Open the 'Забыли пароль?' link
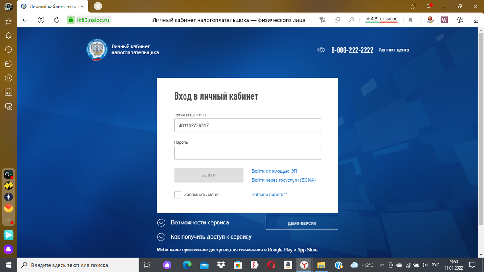This screenshot has height=272, width=484. point(269,195)
